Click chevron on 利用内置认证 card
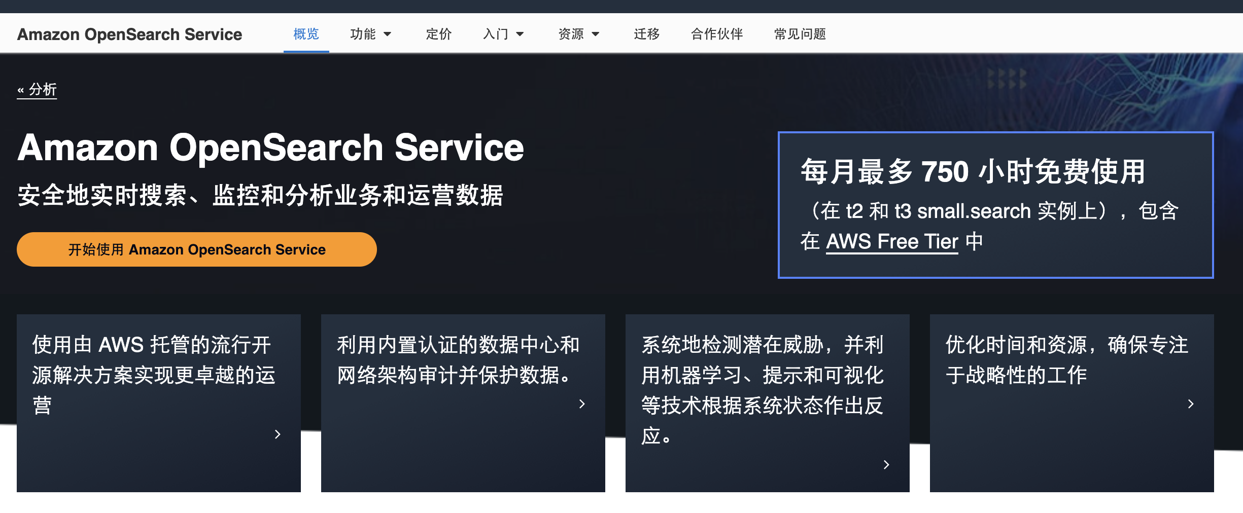 tap(582, 404)
